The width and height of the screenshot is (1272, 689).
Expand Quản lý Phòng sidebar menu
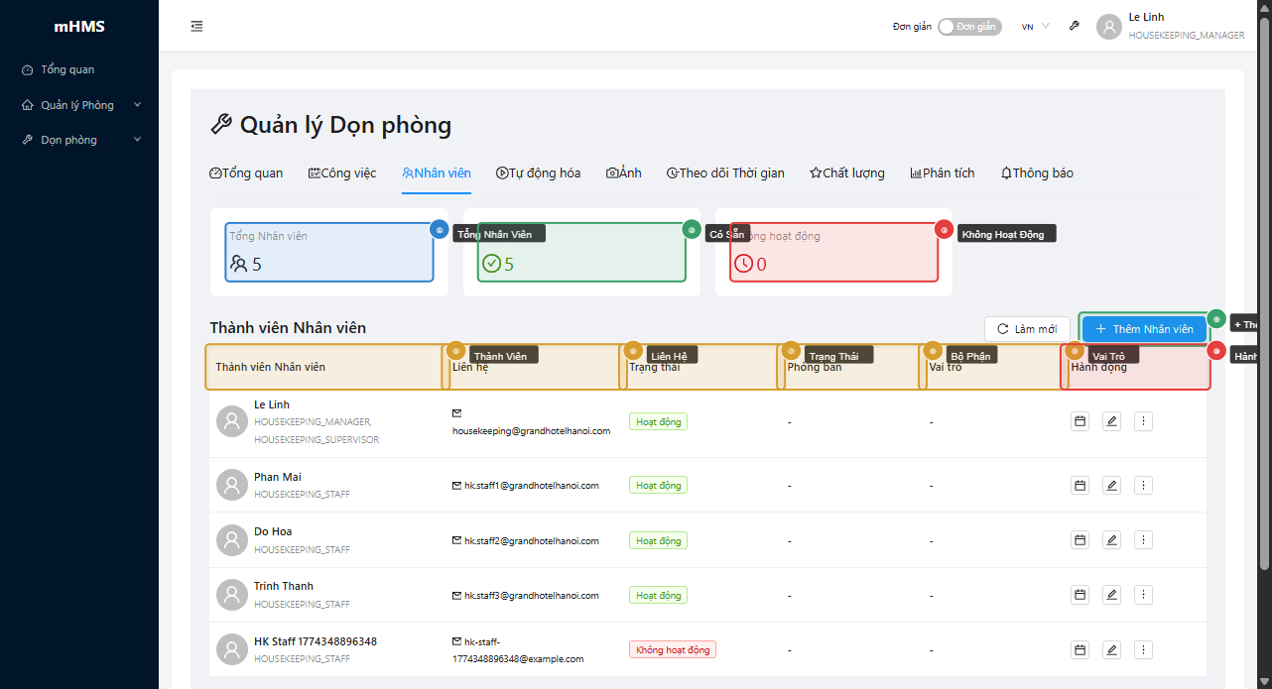(81, 105)
